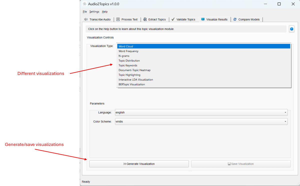Click the Audio2Topics app icon in title bar
The height and width of the screenshot is (186, 300).
coord(84,4)
